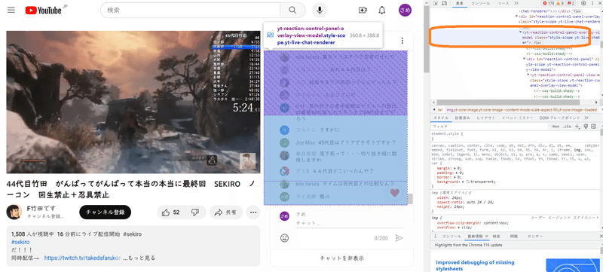
Task: Click the 9 warnings counter in DevTools
Action: click(x=561, y=3)
